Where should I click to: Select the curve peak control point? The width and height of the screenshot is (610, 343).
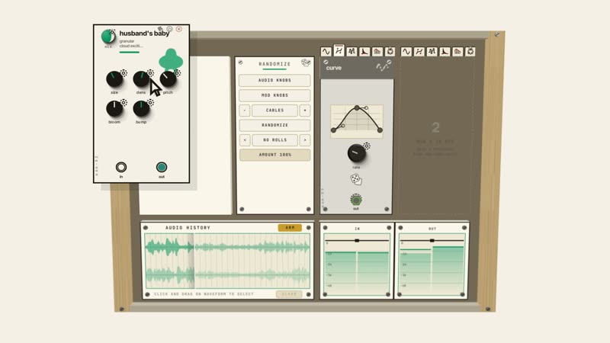(x=357, y=107)
